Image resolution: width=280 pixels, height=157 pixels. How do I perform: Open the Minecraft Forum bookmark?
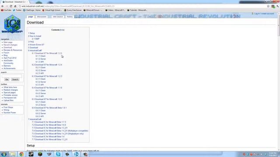(x=93, y=10)
